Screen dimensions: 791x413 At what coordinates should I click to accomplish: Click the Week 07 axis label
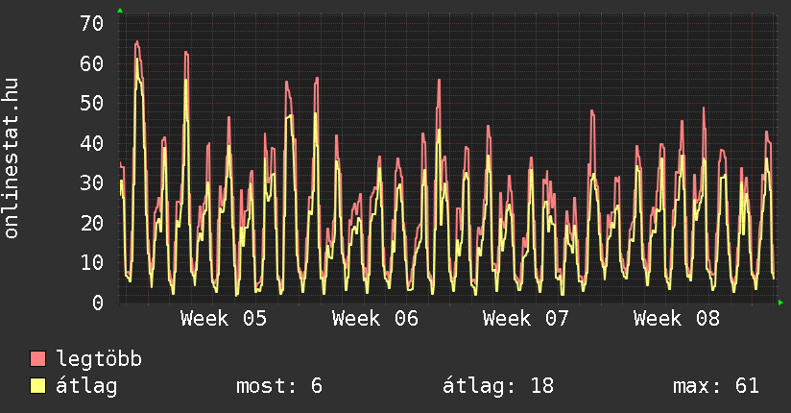(526, 319)
